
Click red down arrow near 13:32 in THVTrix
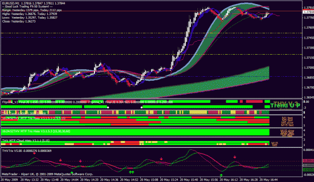coord(35,153)
